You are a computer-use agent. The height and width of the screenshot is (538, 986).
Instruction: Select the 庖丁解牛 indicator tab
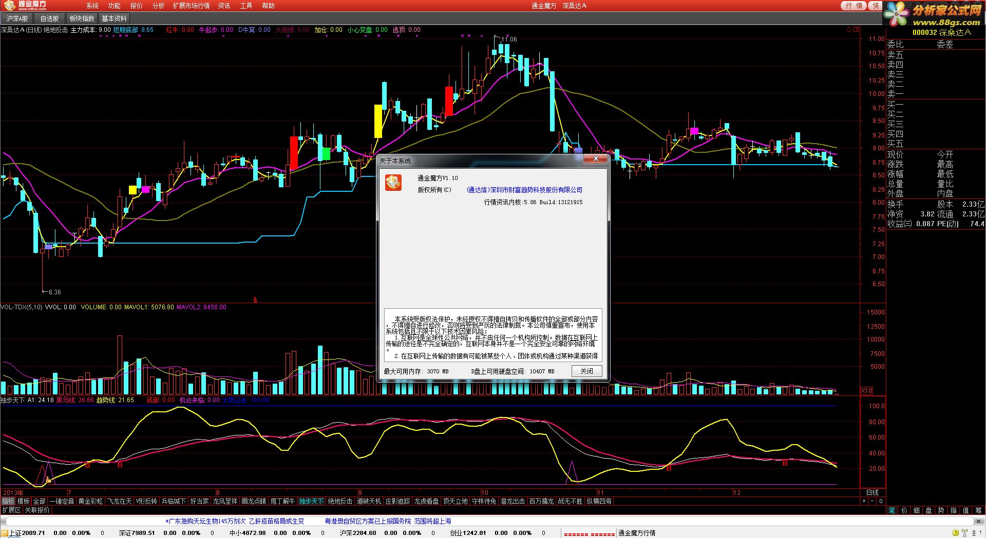tap(282, 501)
